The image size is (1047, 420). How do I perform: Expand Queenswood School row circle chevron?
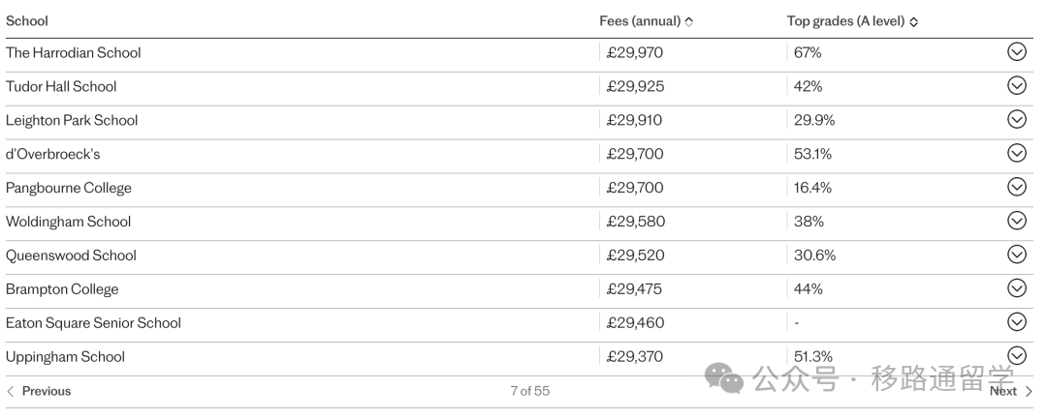point(1016,254)
